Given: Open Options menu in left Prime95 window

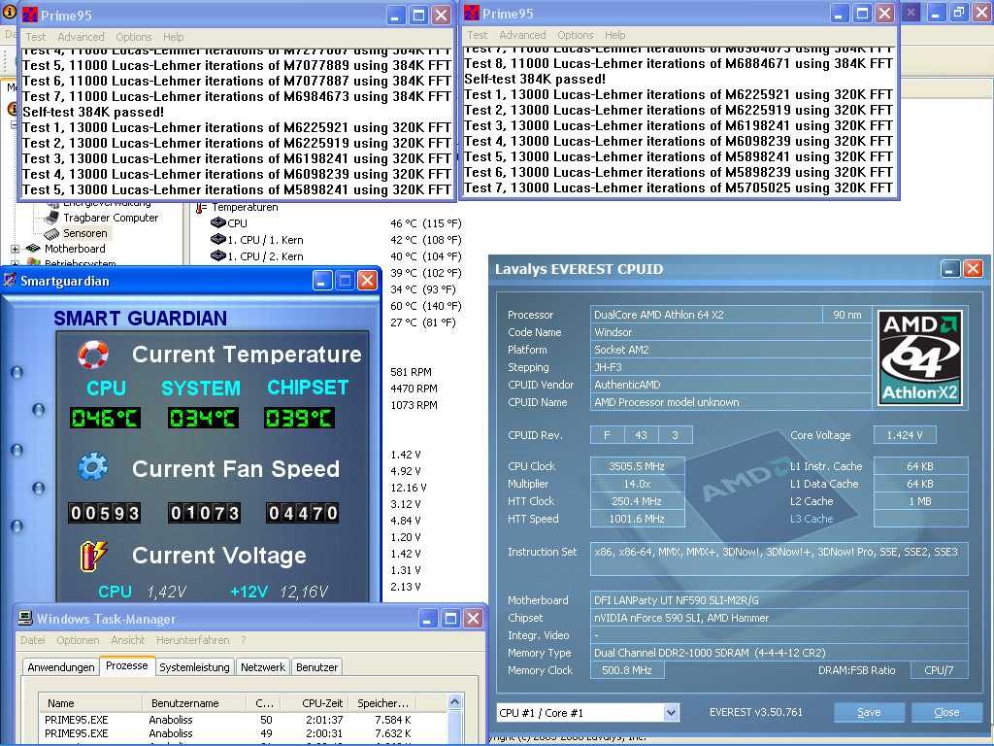Looking at the screenshot, I should [x=133, y=37].
